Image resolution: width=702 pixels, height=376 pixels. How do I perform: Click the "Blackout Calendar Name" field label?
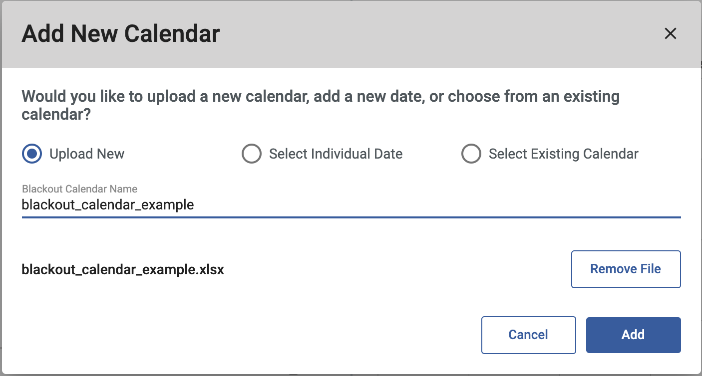click(79, 189)
